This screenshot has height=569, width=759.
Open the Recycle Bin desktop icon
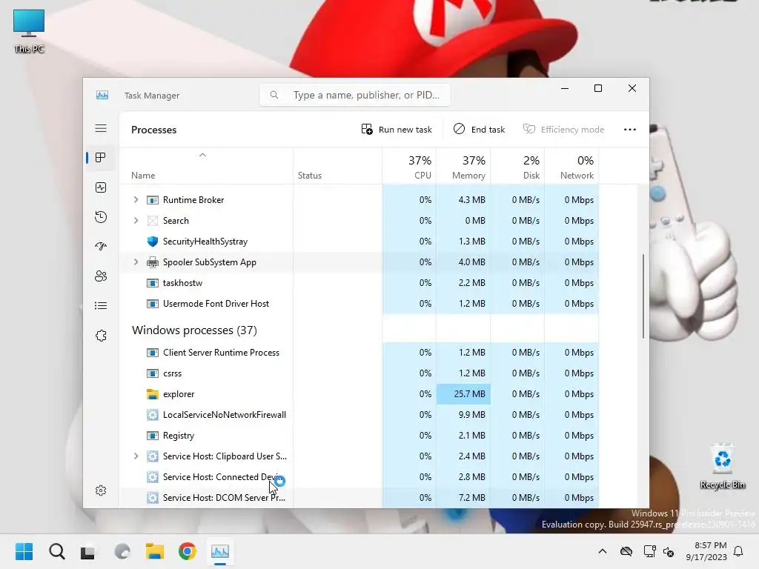coord(722,467)
